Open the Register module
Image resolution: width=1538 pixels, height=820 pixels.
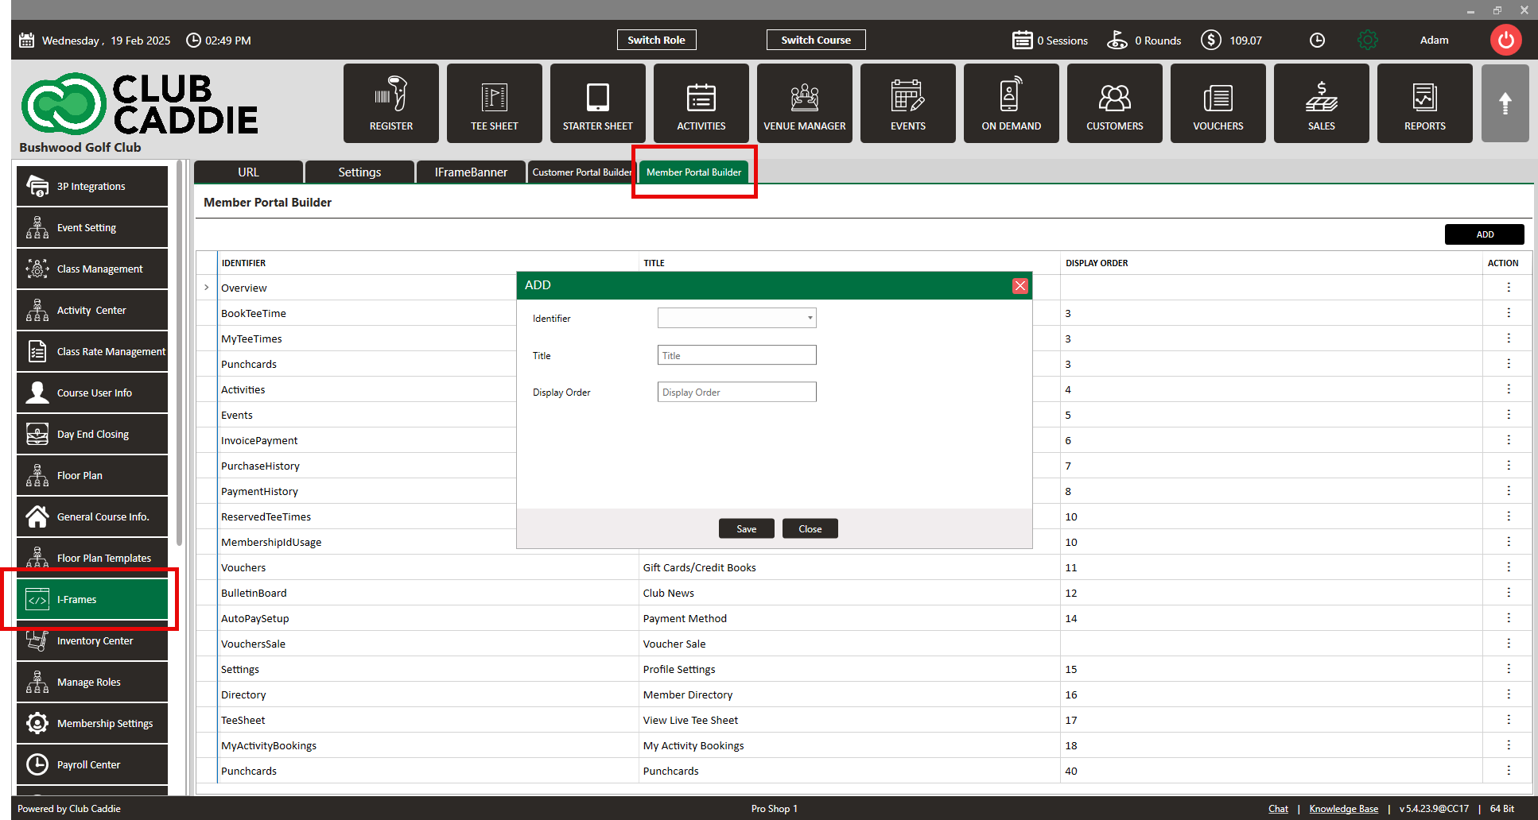pos(391,103)
